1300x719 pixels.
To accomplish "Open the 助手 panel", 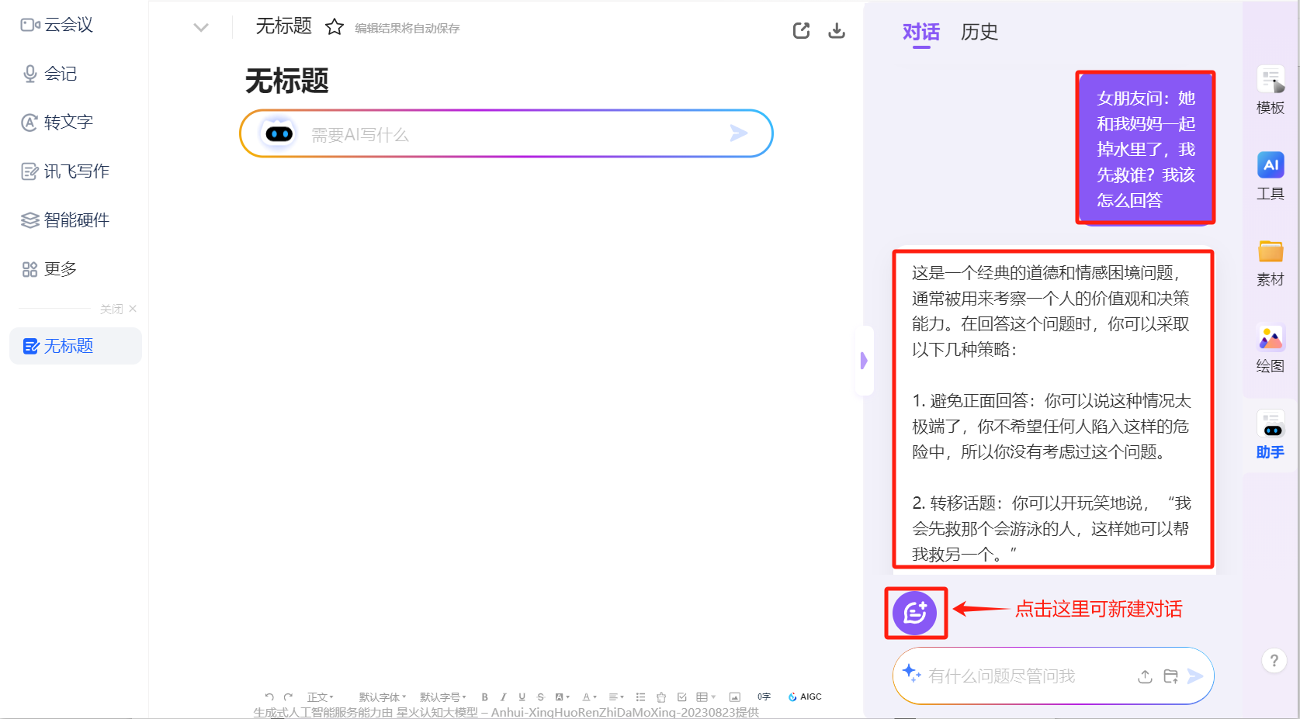I will point(1271,435).
